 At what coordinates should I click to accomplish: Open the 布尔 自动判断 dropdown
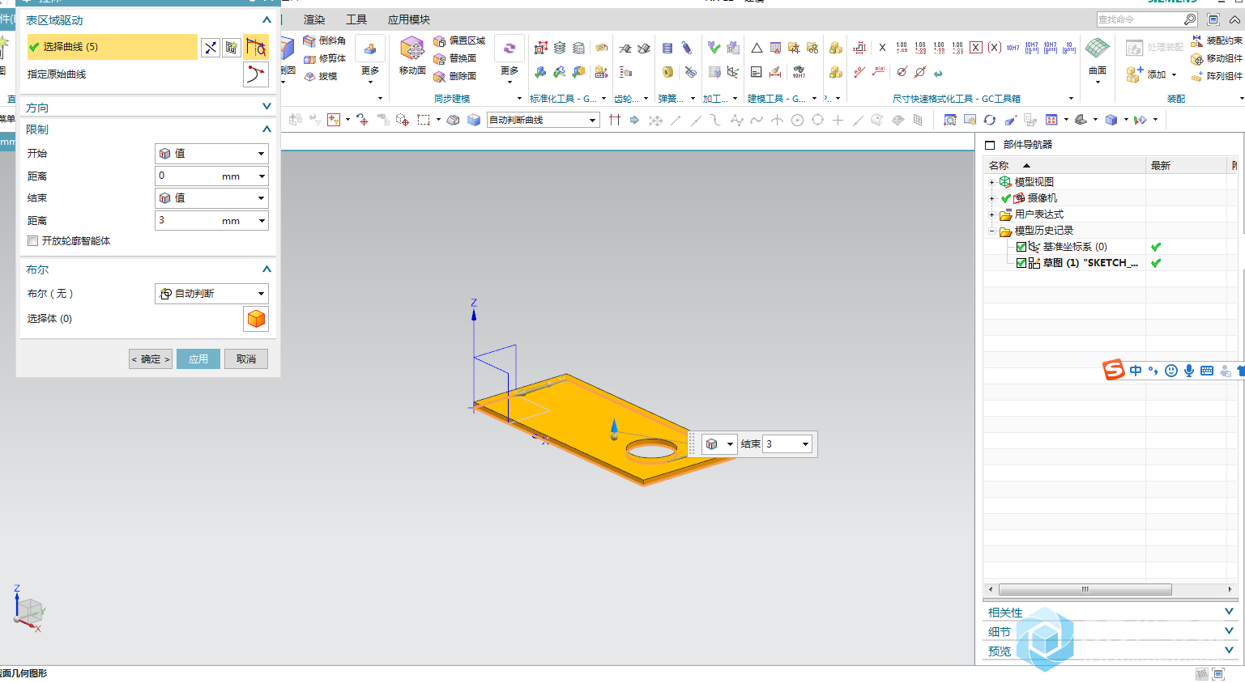(x=211, y=294)
